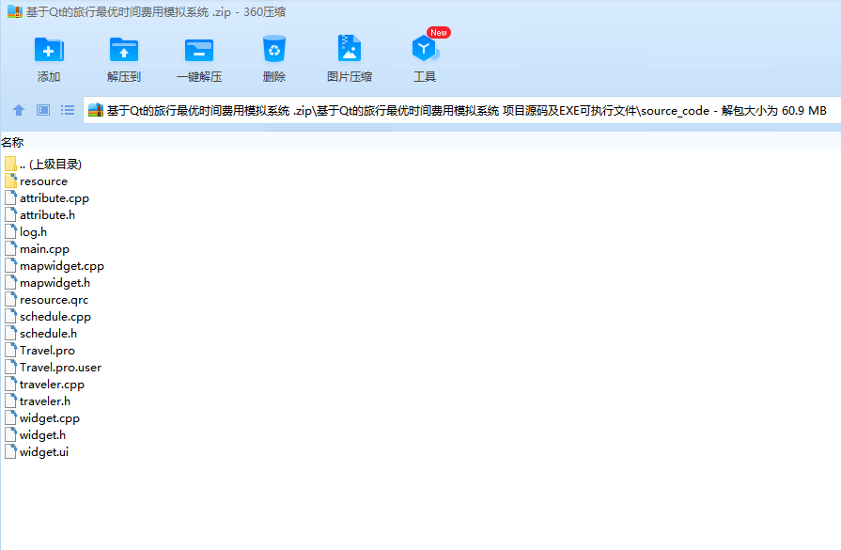Click the file icon beside widget.h

click(x=10, y=434)
